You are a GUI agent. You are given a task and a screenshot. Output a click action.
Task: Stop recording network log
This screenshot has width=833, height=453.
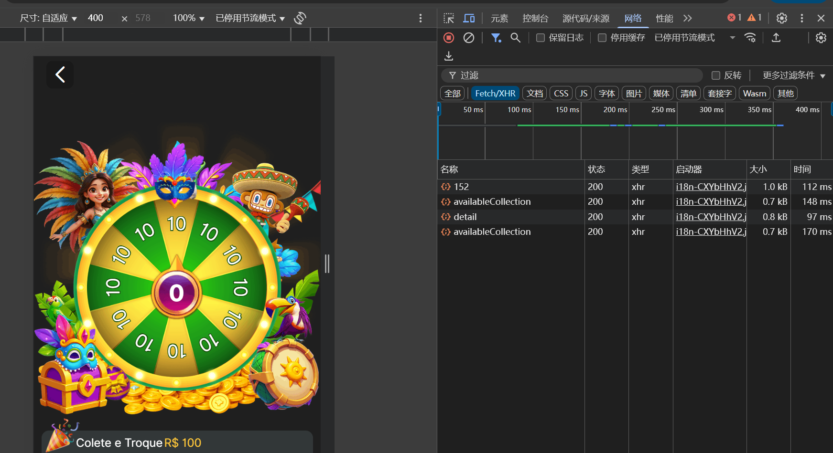click(x=449, y=38)
